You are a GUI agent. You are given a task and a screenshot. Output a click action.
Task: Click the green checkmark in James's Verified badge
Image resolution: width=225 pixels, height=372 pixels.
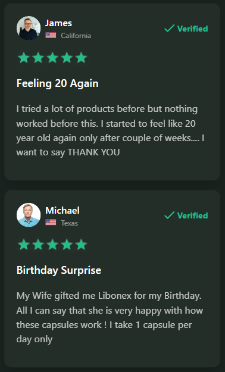(170, 28)
